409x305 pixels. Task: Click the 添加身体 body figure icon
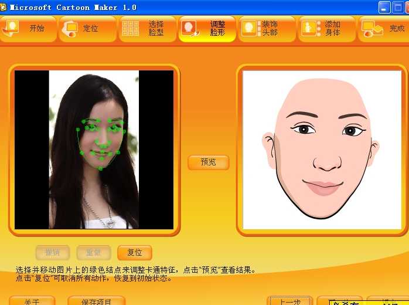[309, 28]
